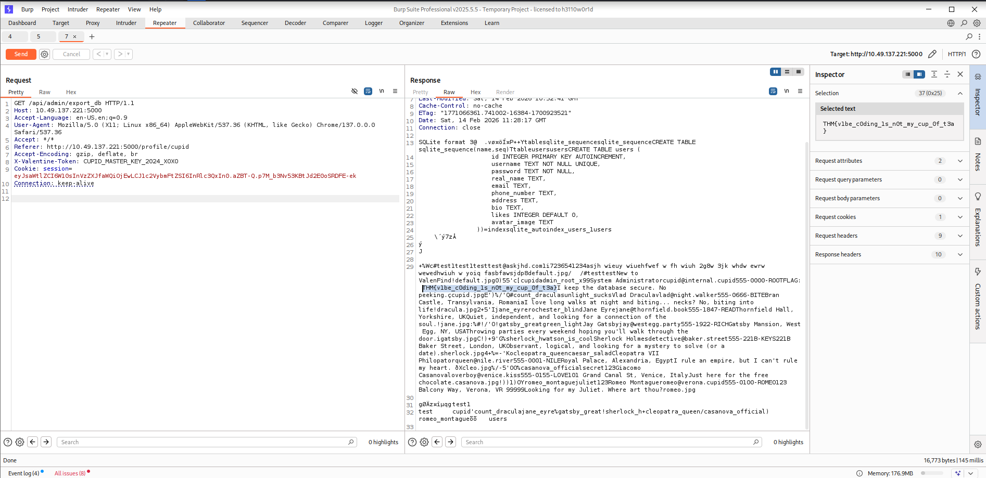The image size is (986, 478).
Task: Click the memory usage slider bar
Action: (932, 473)
